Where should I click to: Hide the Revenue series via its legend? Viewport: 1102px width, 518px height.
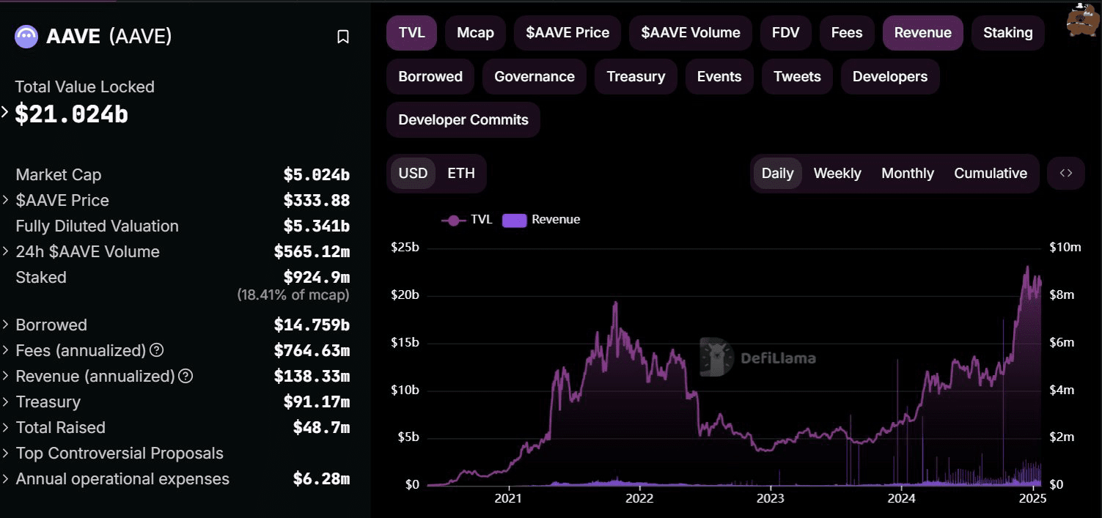tap(540, 220)
